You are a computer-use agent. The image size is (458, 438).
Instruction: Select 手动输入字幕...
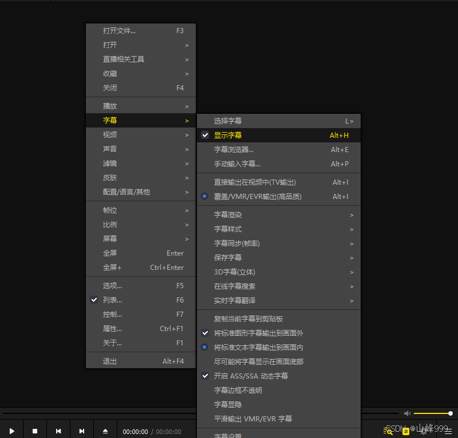279,164
